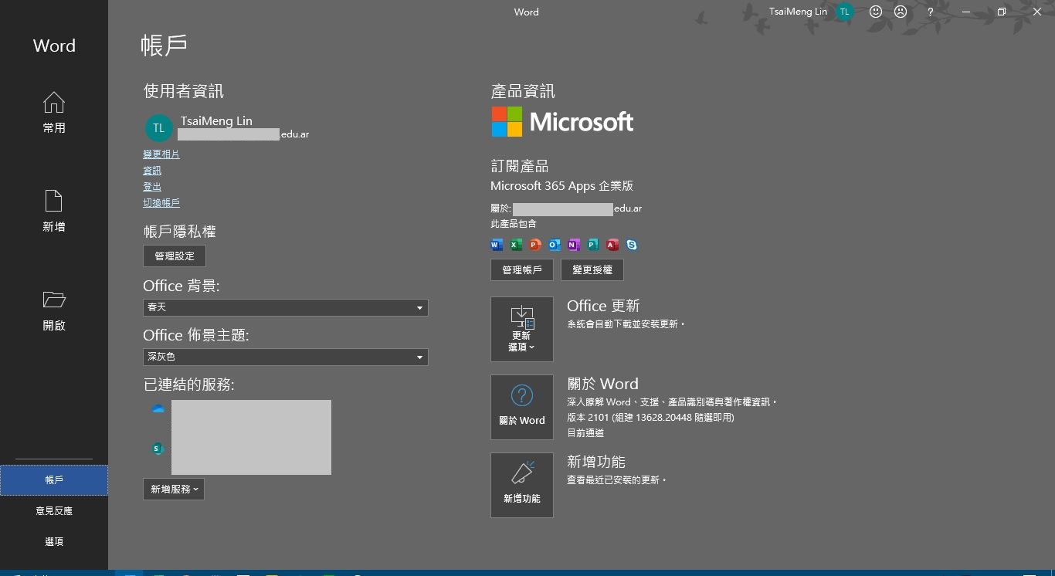
Task: Click the 關於 Word button
Action: pos(522,407)
